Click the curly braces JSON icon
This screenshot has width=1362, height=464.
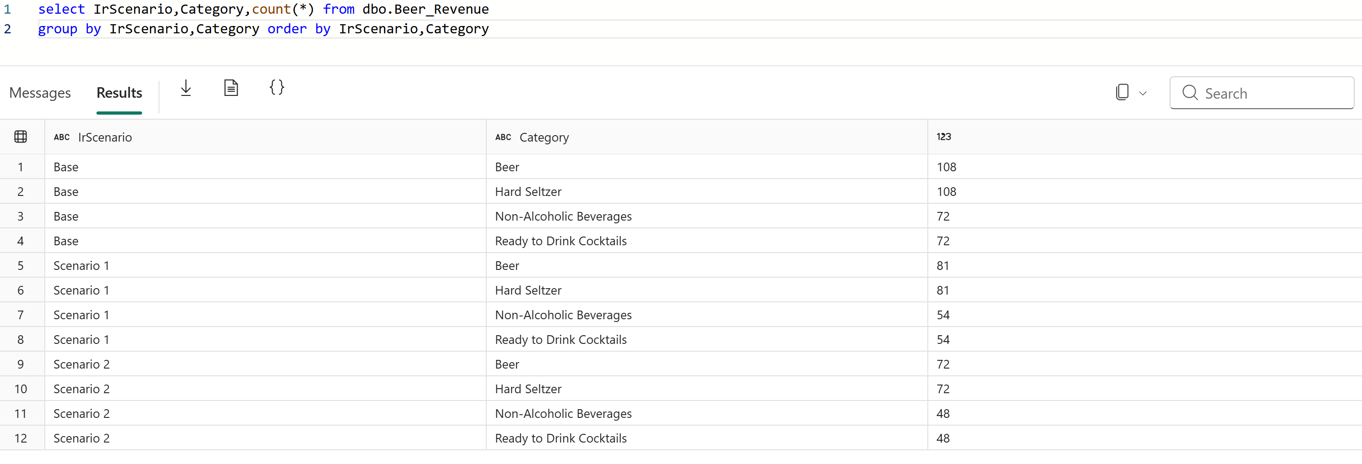click(277, 87)
